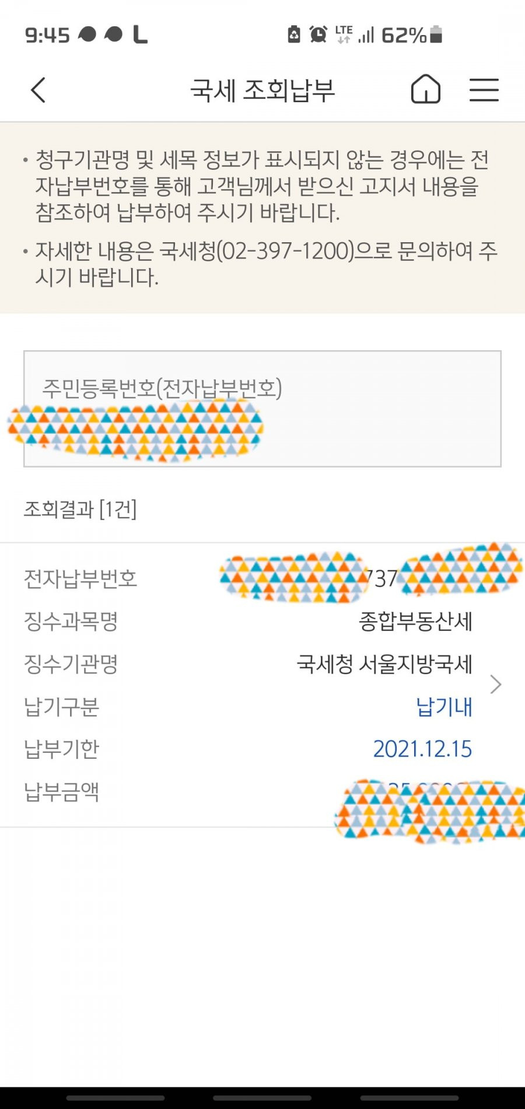525x1109 pixels.
Task: Tap the 국세청 서울지방국세 agency value
Action: (384, 664)
